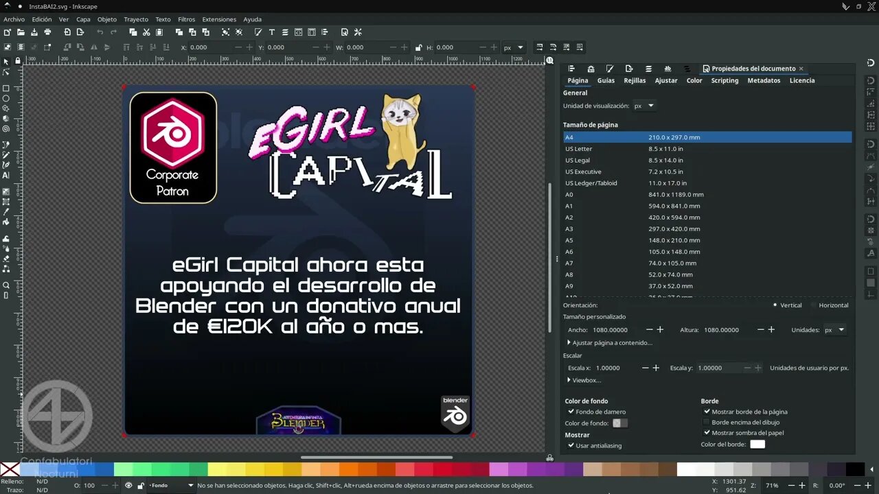Save the document icon
Image resolution: width=879 pixels, height=494 pixels.
34,32
